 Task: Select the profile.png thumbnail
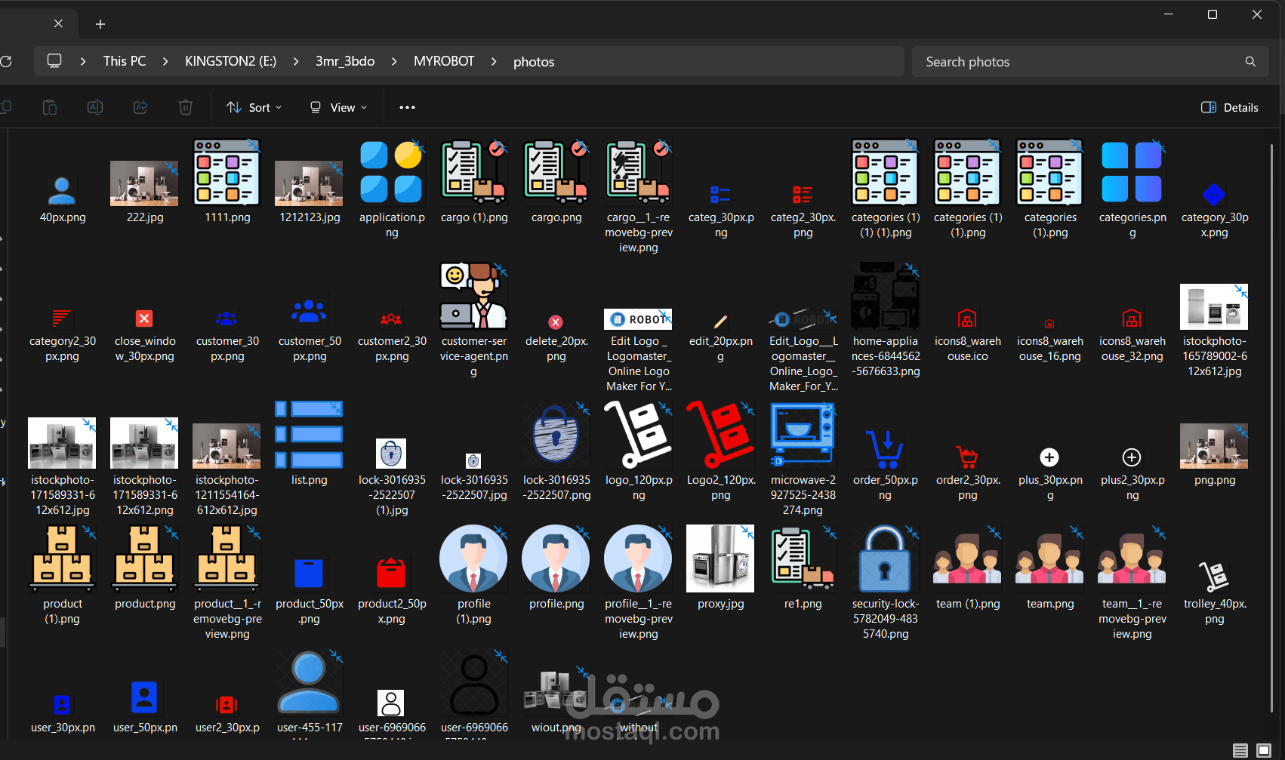(556, 558)
